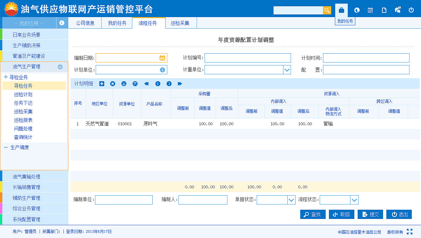Screen dimensions: 421x238
Task: Go to first record with double-left arrow
Action: tap(146, 84)
